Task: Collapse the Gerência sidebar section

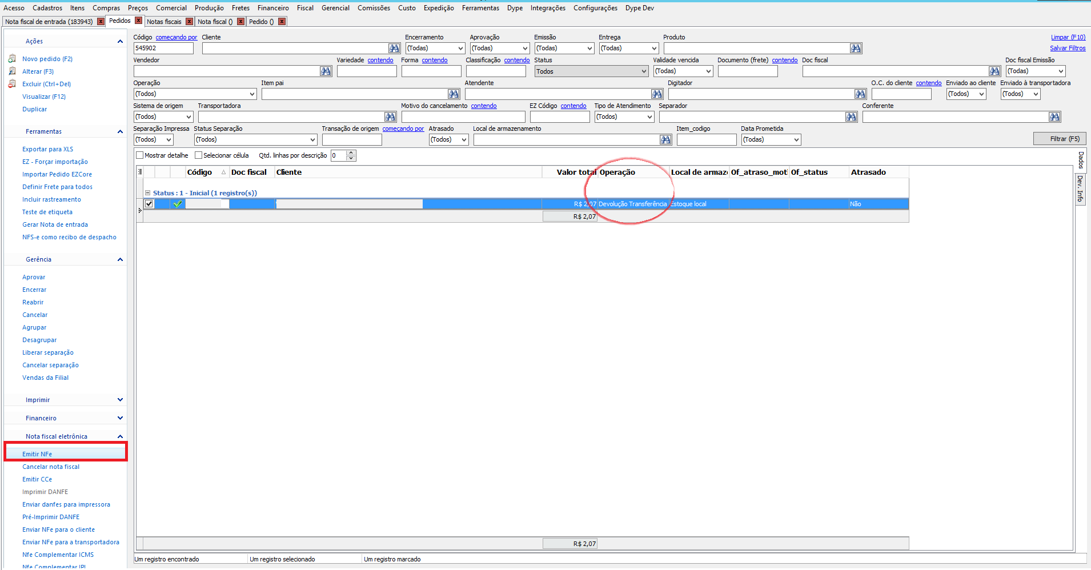Action: coord(120,259)
